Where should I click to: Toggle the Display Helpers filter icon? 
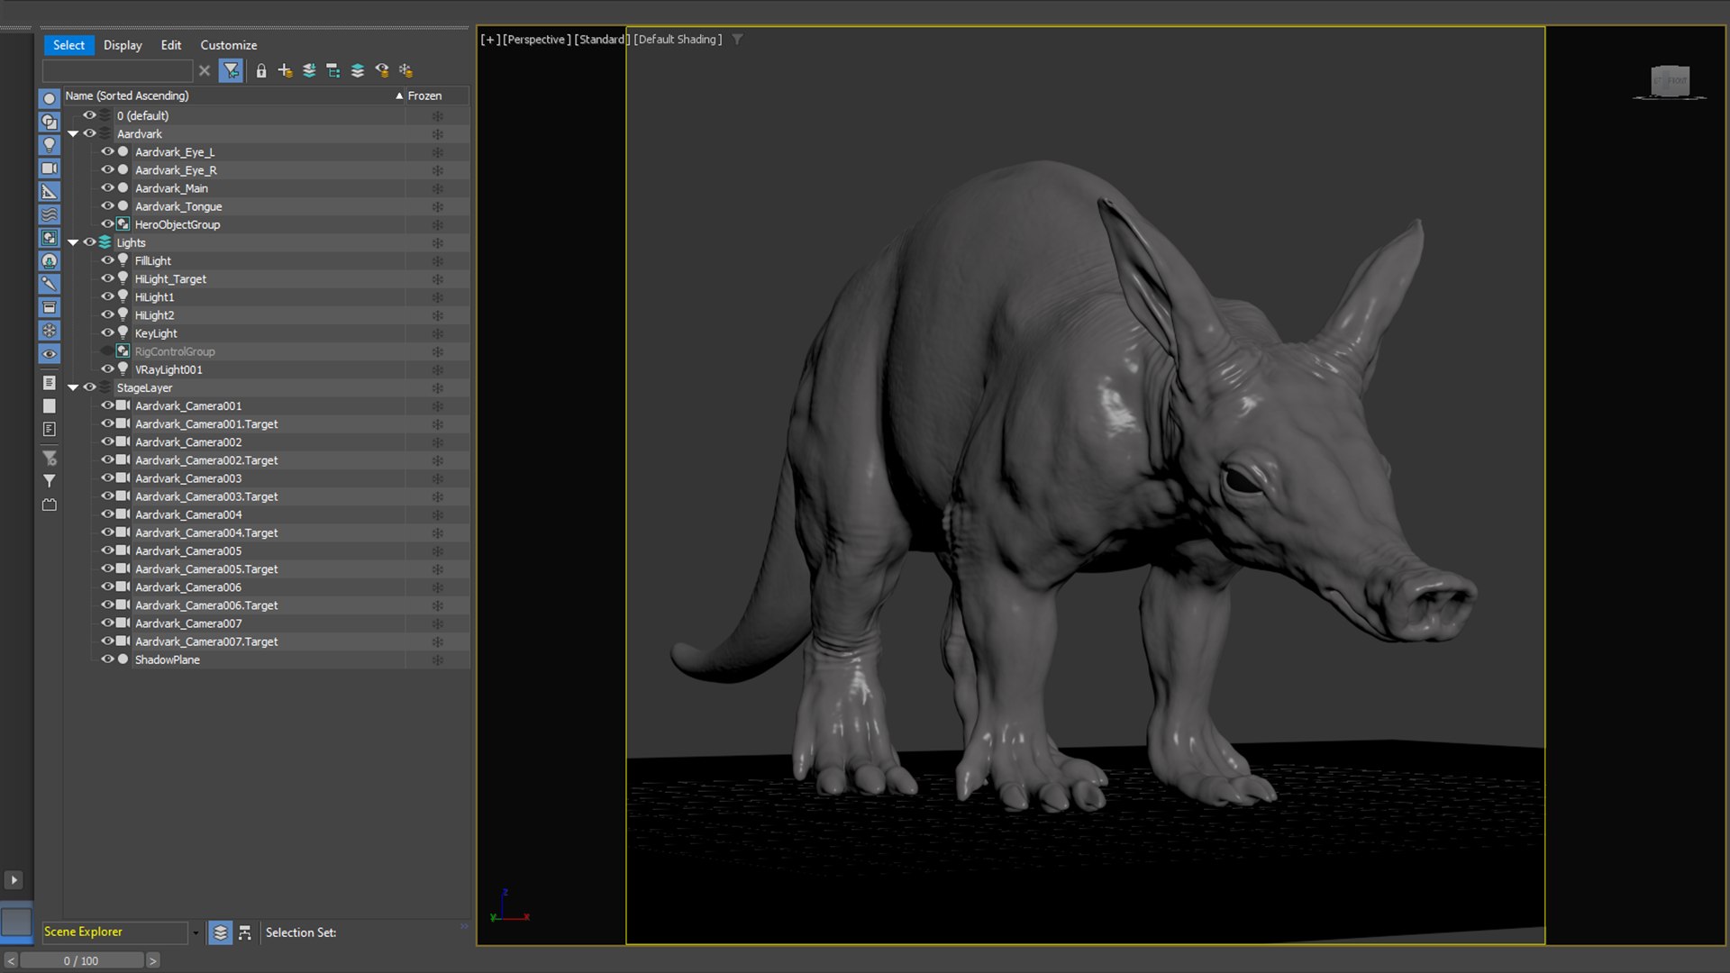coord(50,192)
